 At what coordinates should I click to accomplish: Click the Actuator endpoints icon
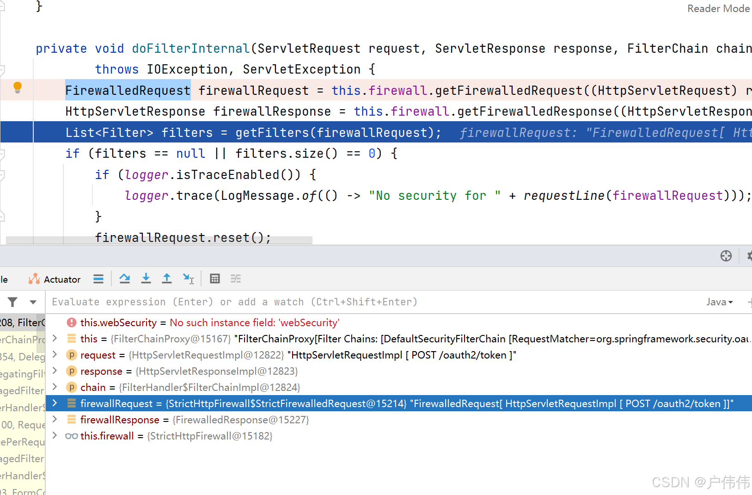click(x=34, y=278)
